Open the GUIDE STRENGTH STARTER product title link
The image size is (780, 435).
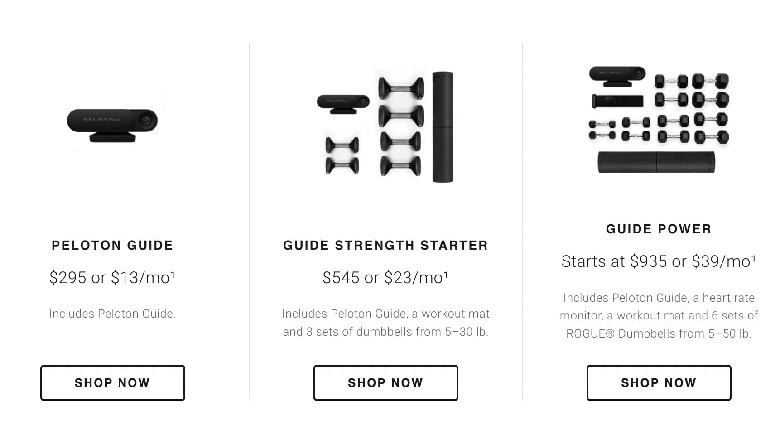(x=385, y=245)
